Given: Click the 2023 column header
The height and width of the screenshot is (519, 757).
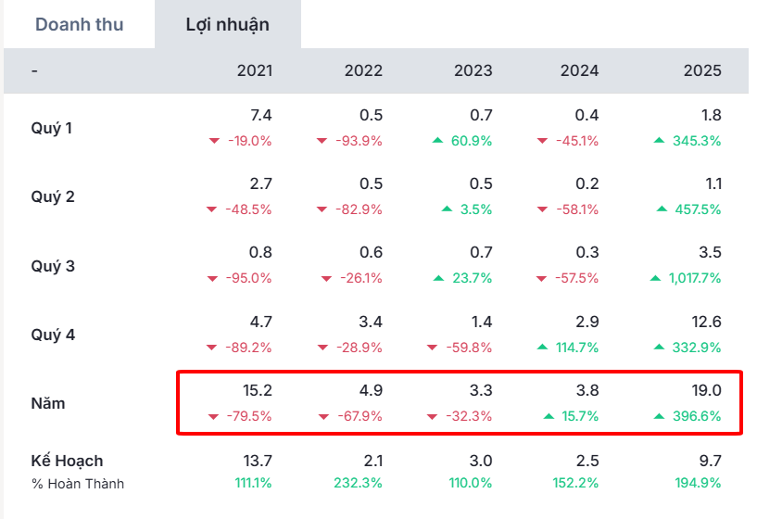Looking at the screenshot, I should pos(473,70).
